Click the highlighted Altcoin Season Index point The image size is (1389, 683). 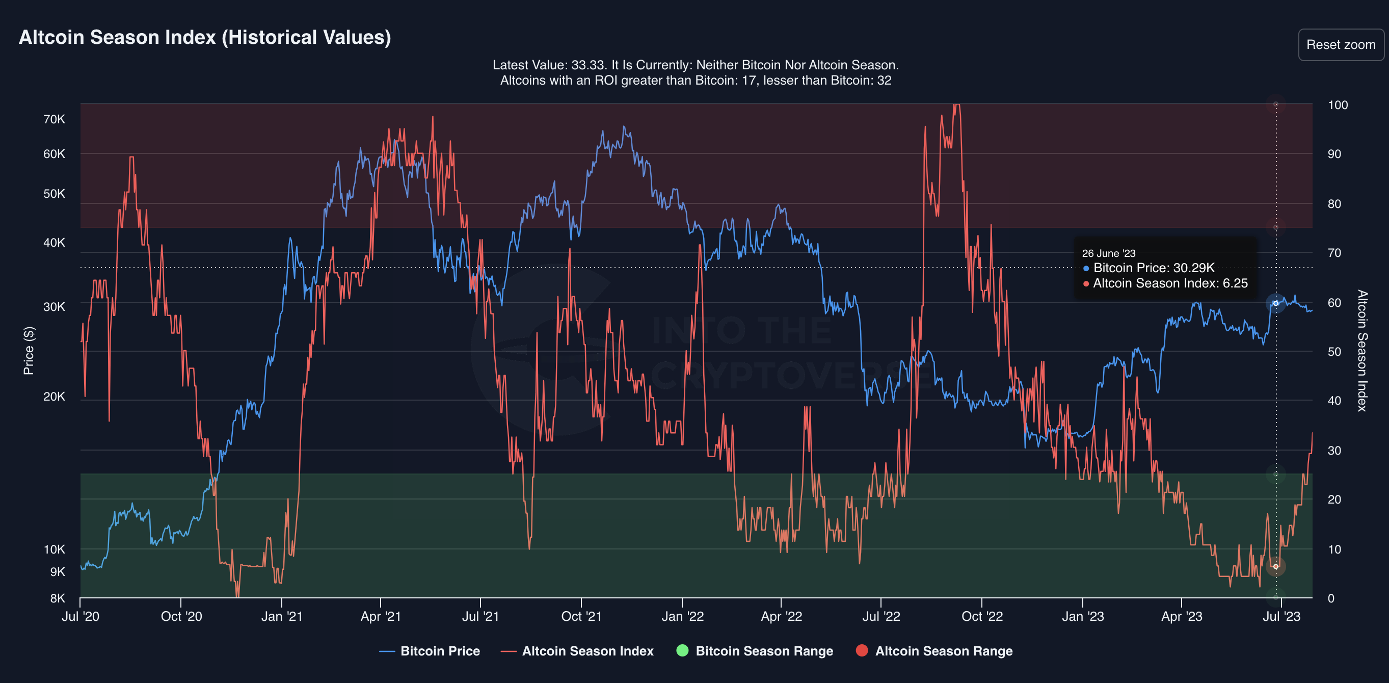tap(1276, 566)
